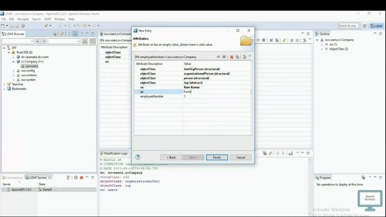Delete the selected value with the red X icon
Image resolution: width=386 pixels, height=217 pixels.
pos(232,57)
